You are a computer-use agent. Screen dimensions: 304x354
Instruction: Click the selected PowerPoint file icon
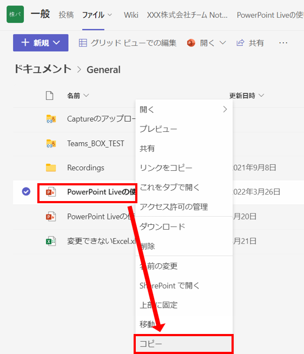point(51,192)
